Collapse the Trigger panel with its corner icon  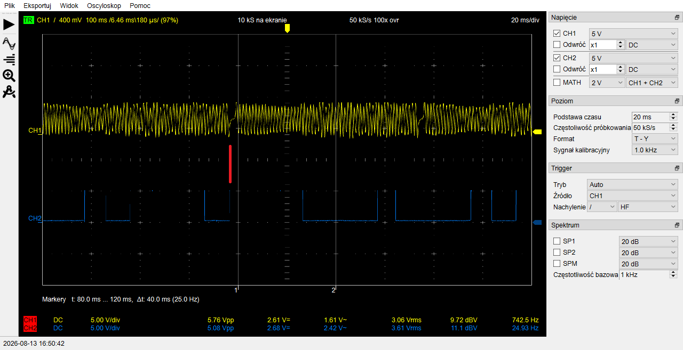tap(677, 168)
